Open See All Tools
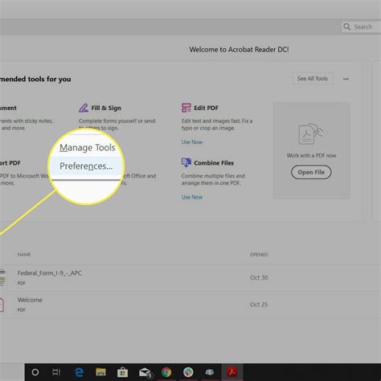Viewport: 381px width, 381px height. point(313,79)
